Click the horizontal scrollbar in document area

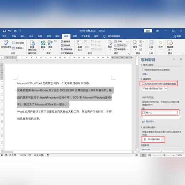coord(72,152)
